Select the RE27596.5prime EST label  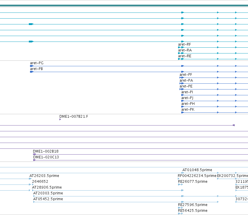pyautogui.click(x=193, y=205)
